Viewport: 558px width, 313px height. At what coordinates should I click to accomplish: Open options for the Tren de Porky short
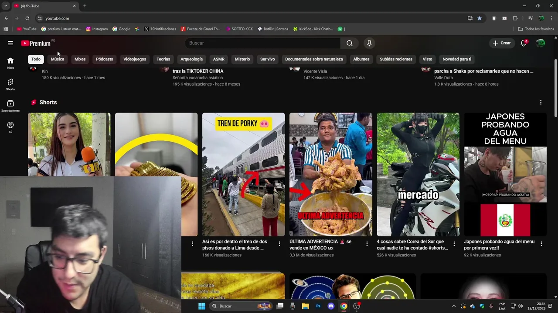tap(279, 244)
